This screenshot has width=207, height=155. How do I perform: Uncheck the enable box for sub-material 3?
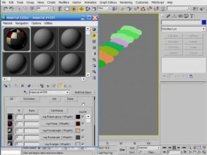(x=83, y=130)
